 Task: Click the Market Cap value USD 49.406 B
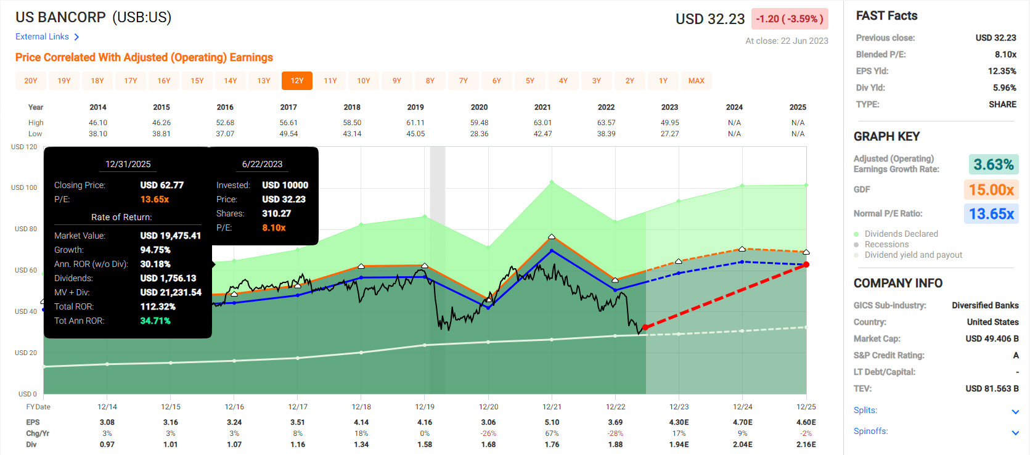click(x=992, y=338)
